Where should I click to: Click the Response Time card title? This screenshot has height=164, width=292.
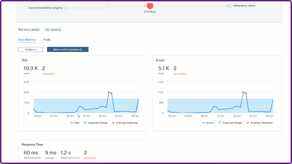32,144
